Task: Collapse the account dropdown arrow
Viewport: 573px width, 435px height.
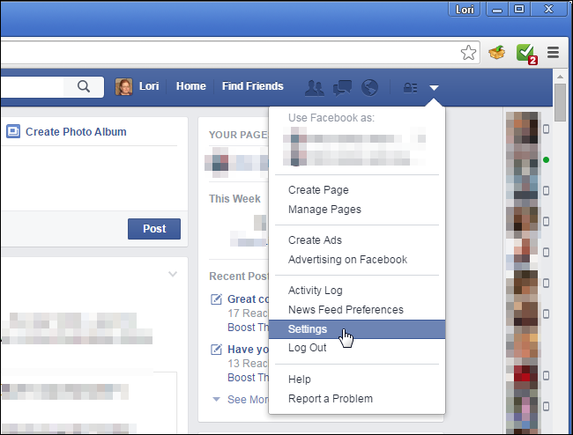Action: pos(434,87)
